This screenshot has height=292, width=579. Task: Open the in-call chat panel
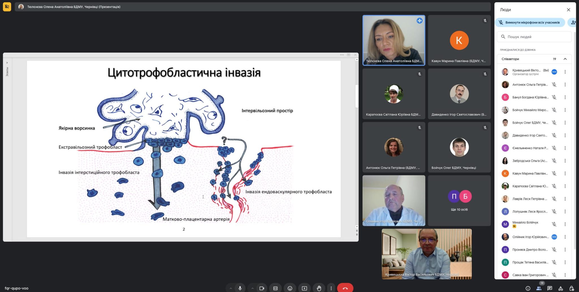coord(550,288)
